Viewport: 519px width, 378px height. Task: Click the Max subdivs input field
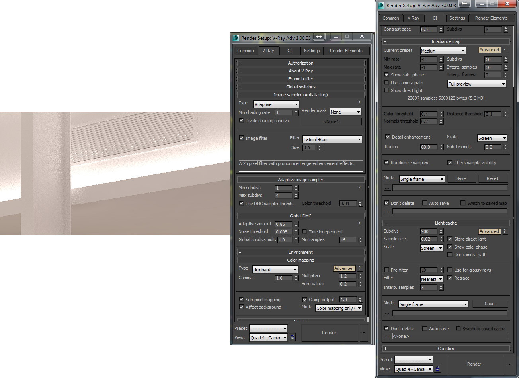click(x=284, y=196)
